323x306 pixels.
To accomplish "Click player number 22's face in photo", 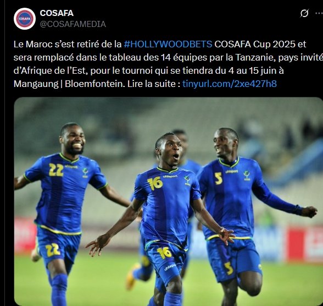I will [73, 140].
